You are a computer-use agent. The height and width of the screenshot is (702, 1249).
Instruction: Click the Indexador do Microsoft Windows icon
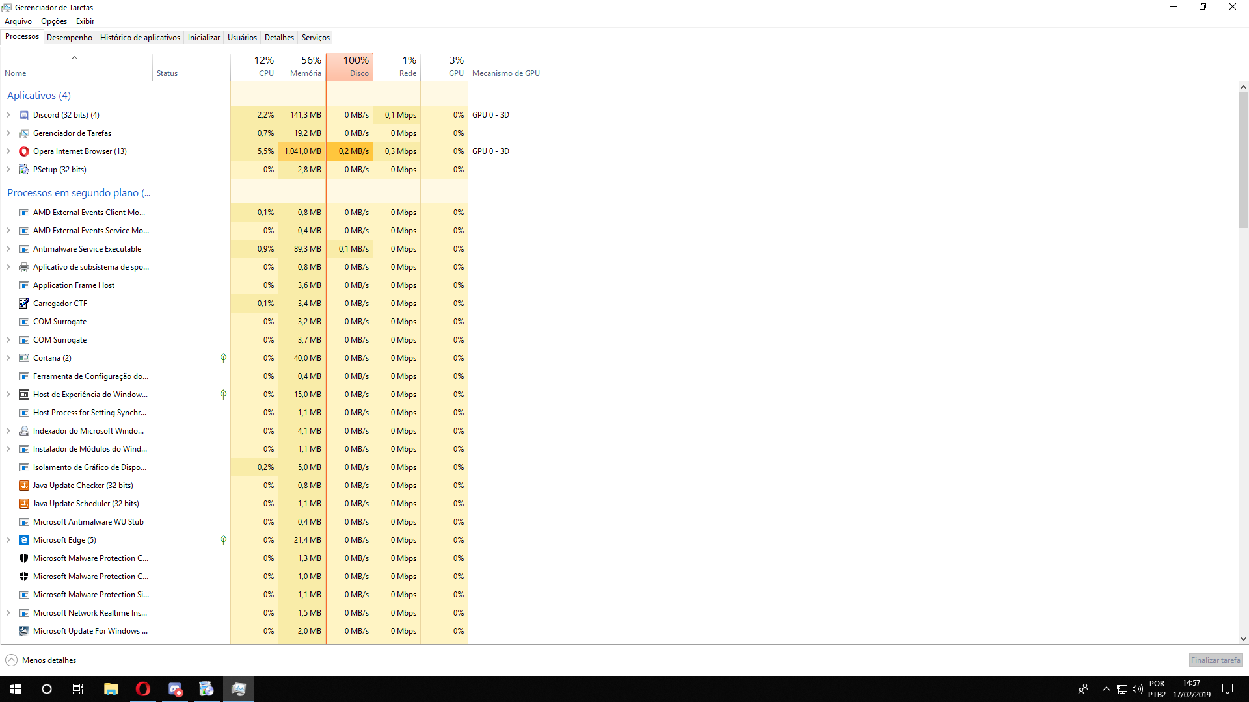coord(24,431)
